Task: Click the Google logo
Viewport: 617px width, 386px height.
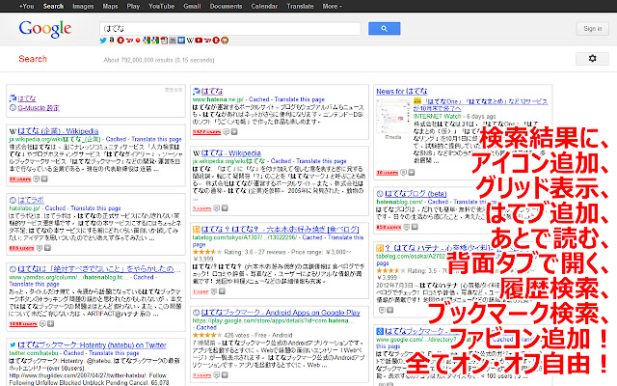Action: (x=47, y=29)
